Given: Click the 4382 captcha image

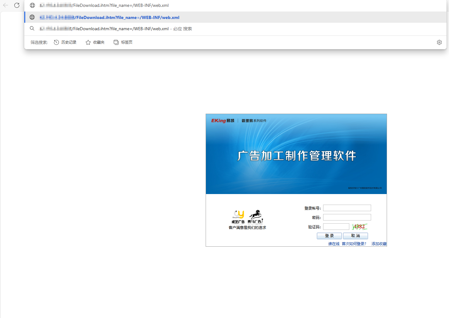Looking at the screenshot, I should (359, 227).
